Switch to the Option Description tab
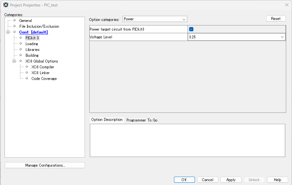Screen dimensions: 292x185 pyautogui.click(x=107, y=120)
